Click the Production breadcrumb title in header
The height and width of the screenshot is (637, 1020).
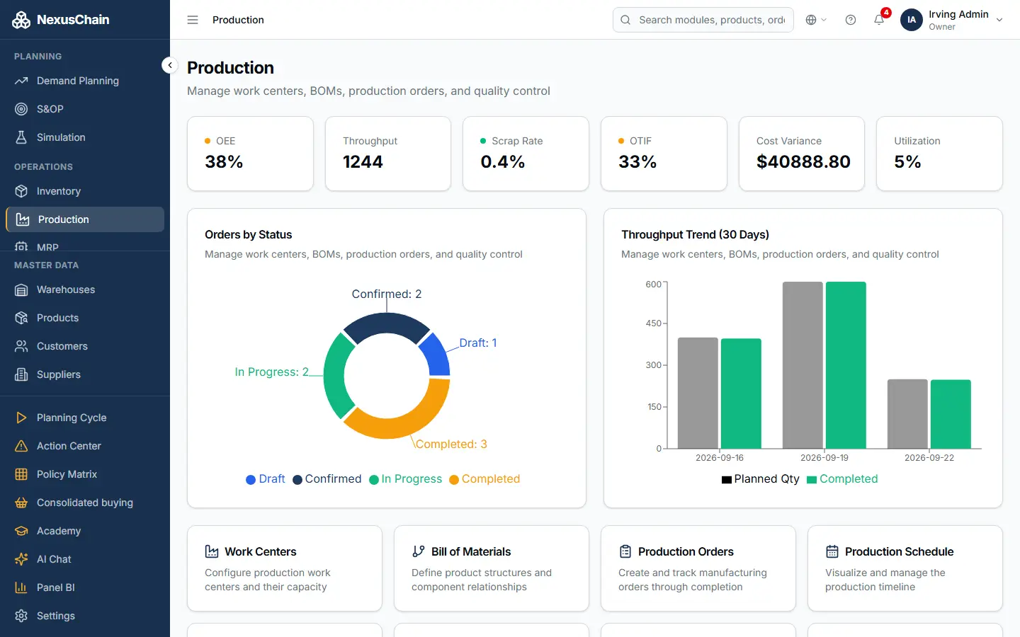238,20
